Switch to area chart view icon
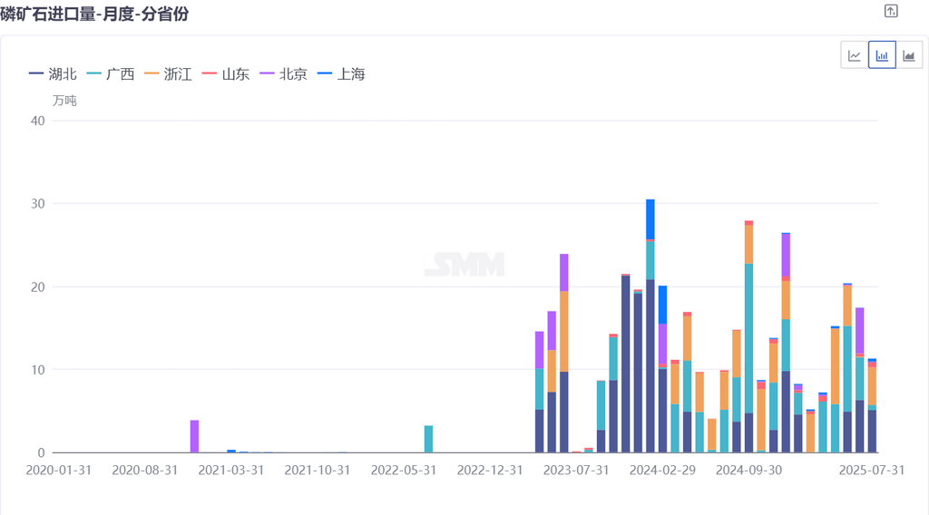Image resolution: width=929 pixels, height=515 pixels. point(909,55)
